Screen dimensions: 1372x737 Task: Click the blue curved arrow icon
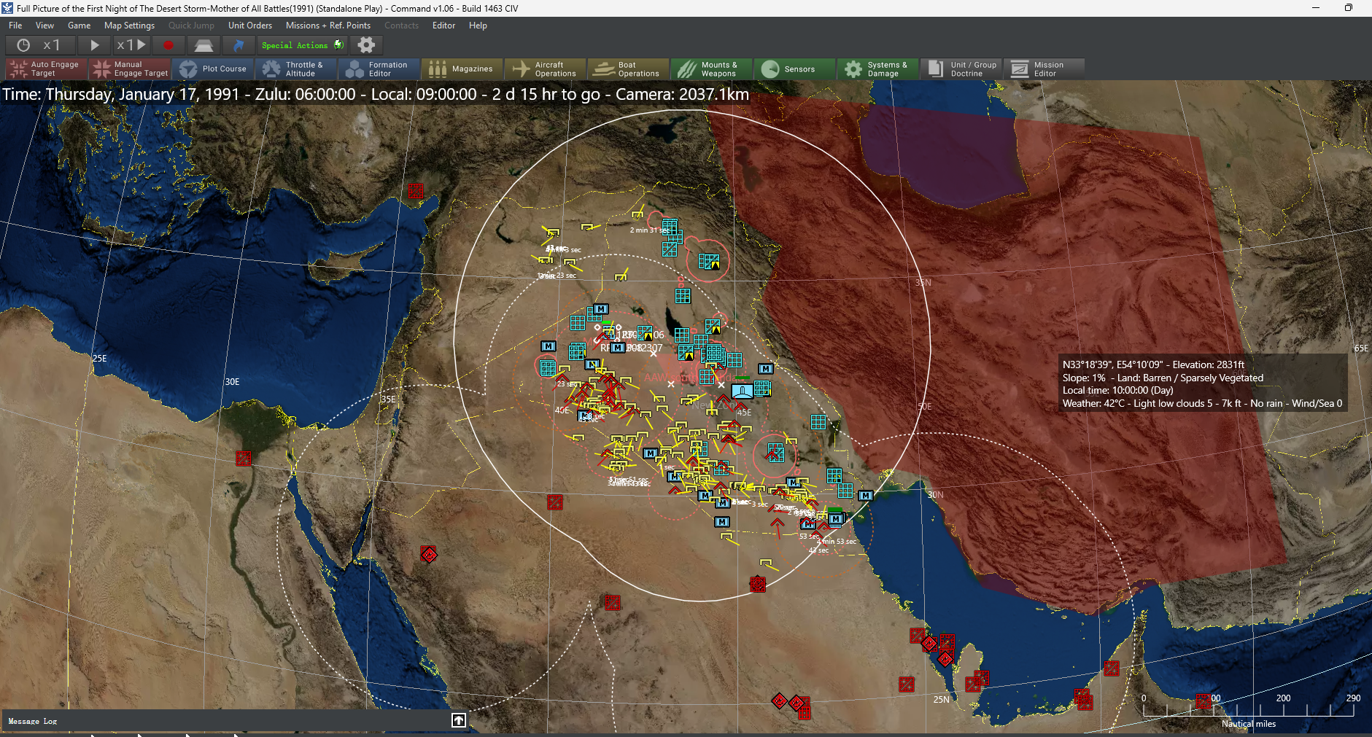239,45
